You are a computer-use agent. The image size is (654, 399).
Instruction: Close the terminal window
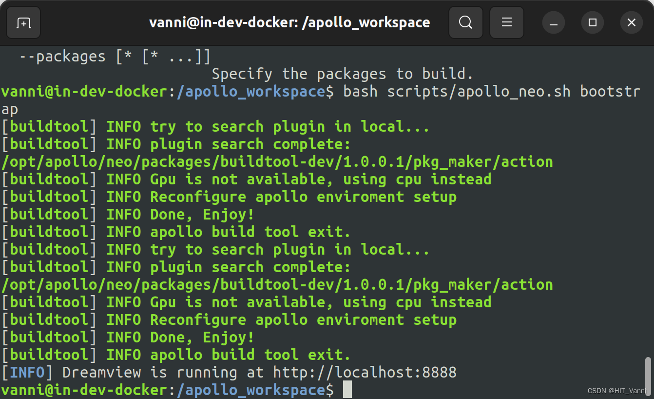coord(632,22)
